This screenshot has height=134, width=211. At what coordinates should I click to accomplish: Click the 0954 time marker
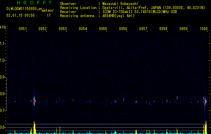tap(83, 29)
